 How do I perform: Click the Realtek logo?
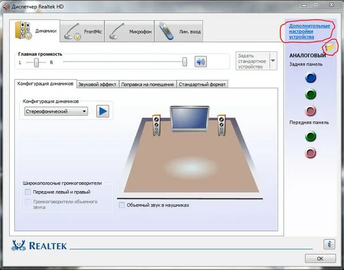pos(39,245)
